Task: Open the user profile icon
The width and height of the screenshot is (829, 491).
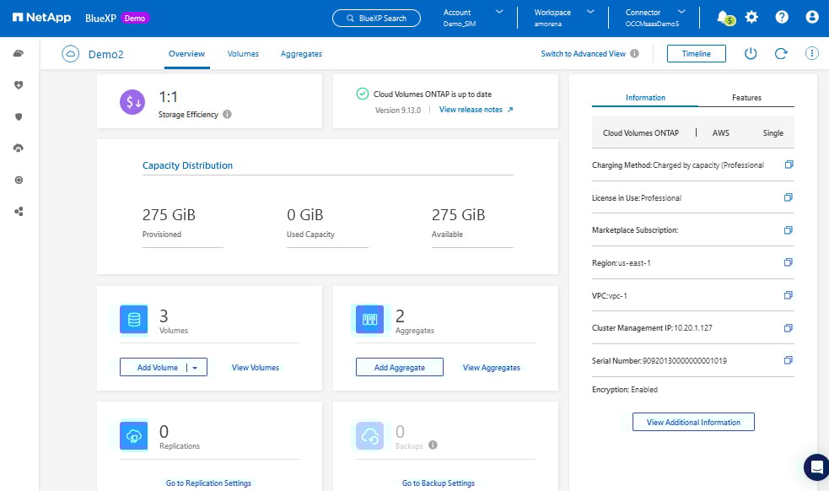Action: tap(811, 17)
